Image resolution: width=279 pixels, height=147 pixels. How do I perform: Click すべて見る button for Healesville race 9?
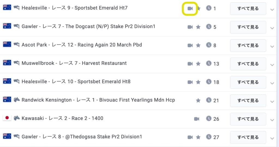pyautogui.click(x=248, y=8)
